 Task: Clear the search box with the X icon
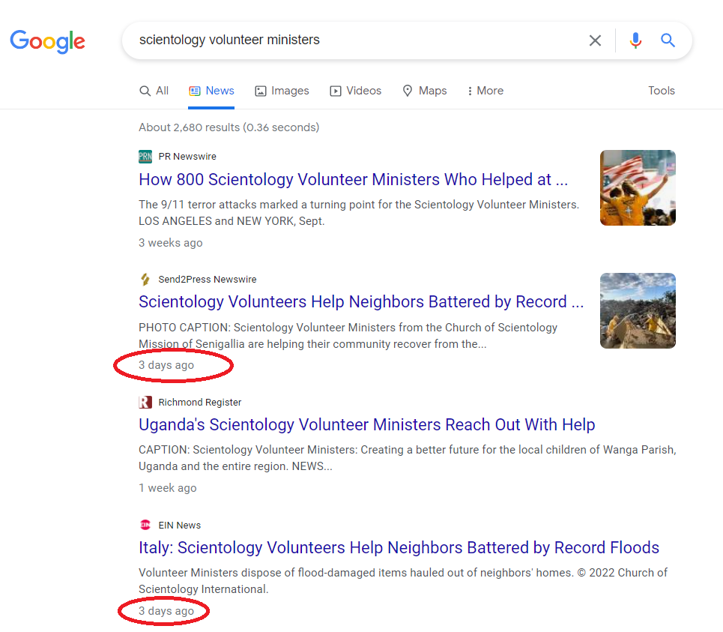tap(595, 40)
